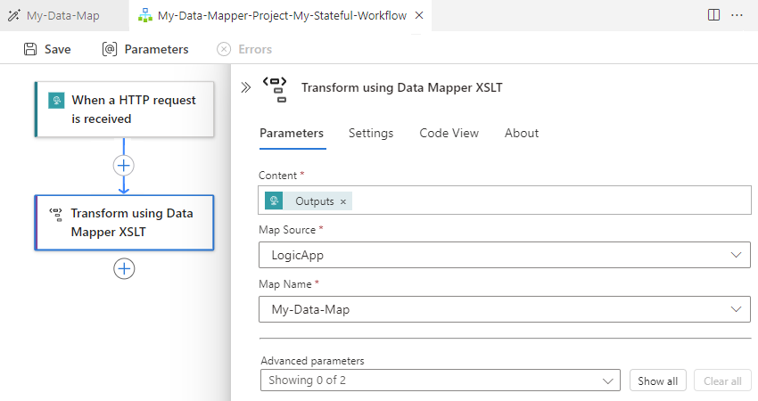This screenshot has width=758, height=401.
Task: Go to the About tab
Action: 522,133
